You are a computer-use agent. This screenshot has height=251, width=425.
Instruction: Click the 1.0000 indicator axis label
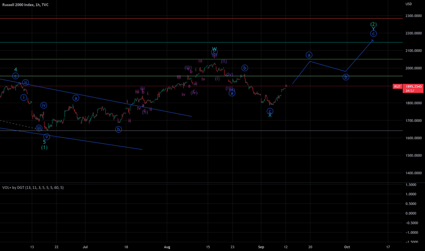click(x=411, y=194)
